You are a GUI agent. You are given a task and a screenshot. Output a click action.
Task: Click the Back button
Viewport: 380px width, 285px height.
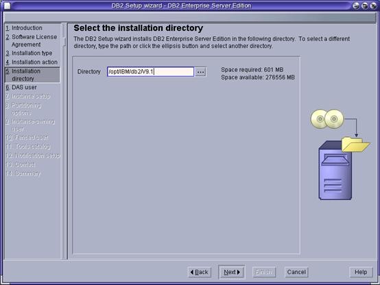[199, 272]
